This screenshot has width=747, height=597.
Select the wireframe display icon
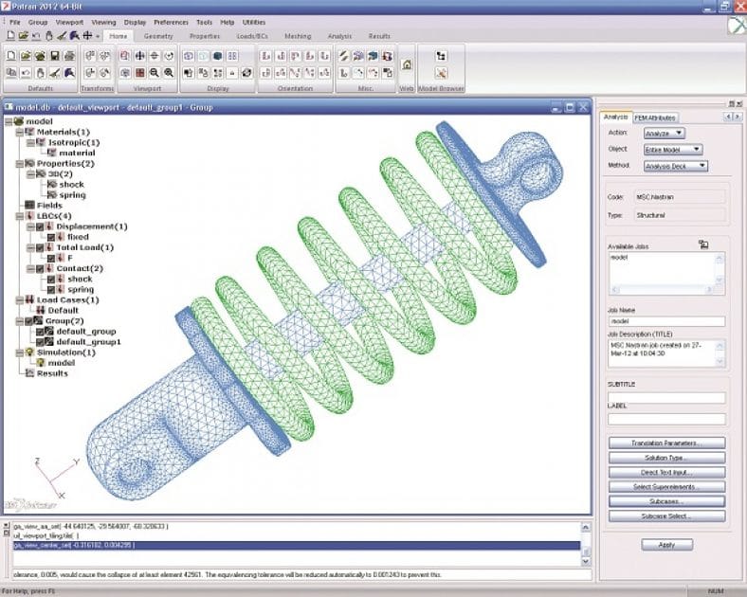[189, 56]
